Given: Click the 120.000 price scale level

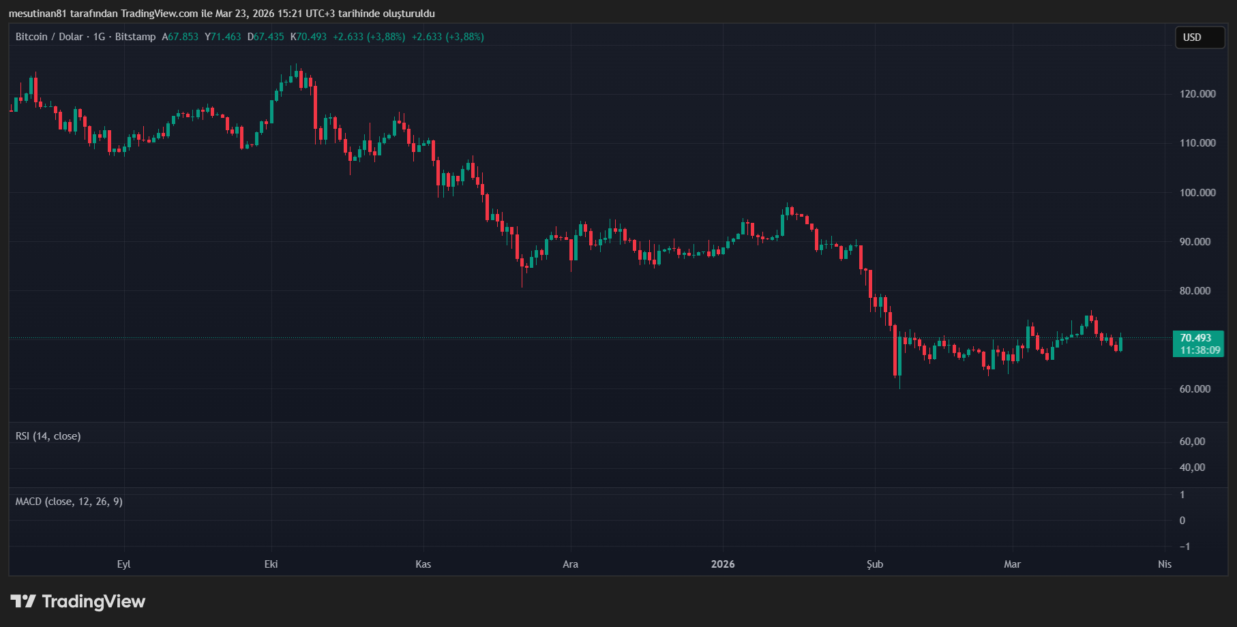Looking at the screenshot, I should pyautogui.click(x=1197, y=94).
